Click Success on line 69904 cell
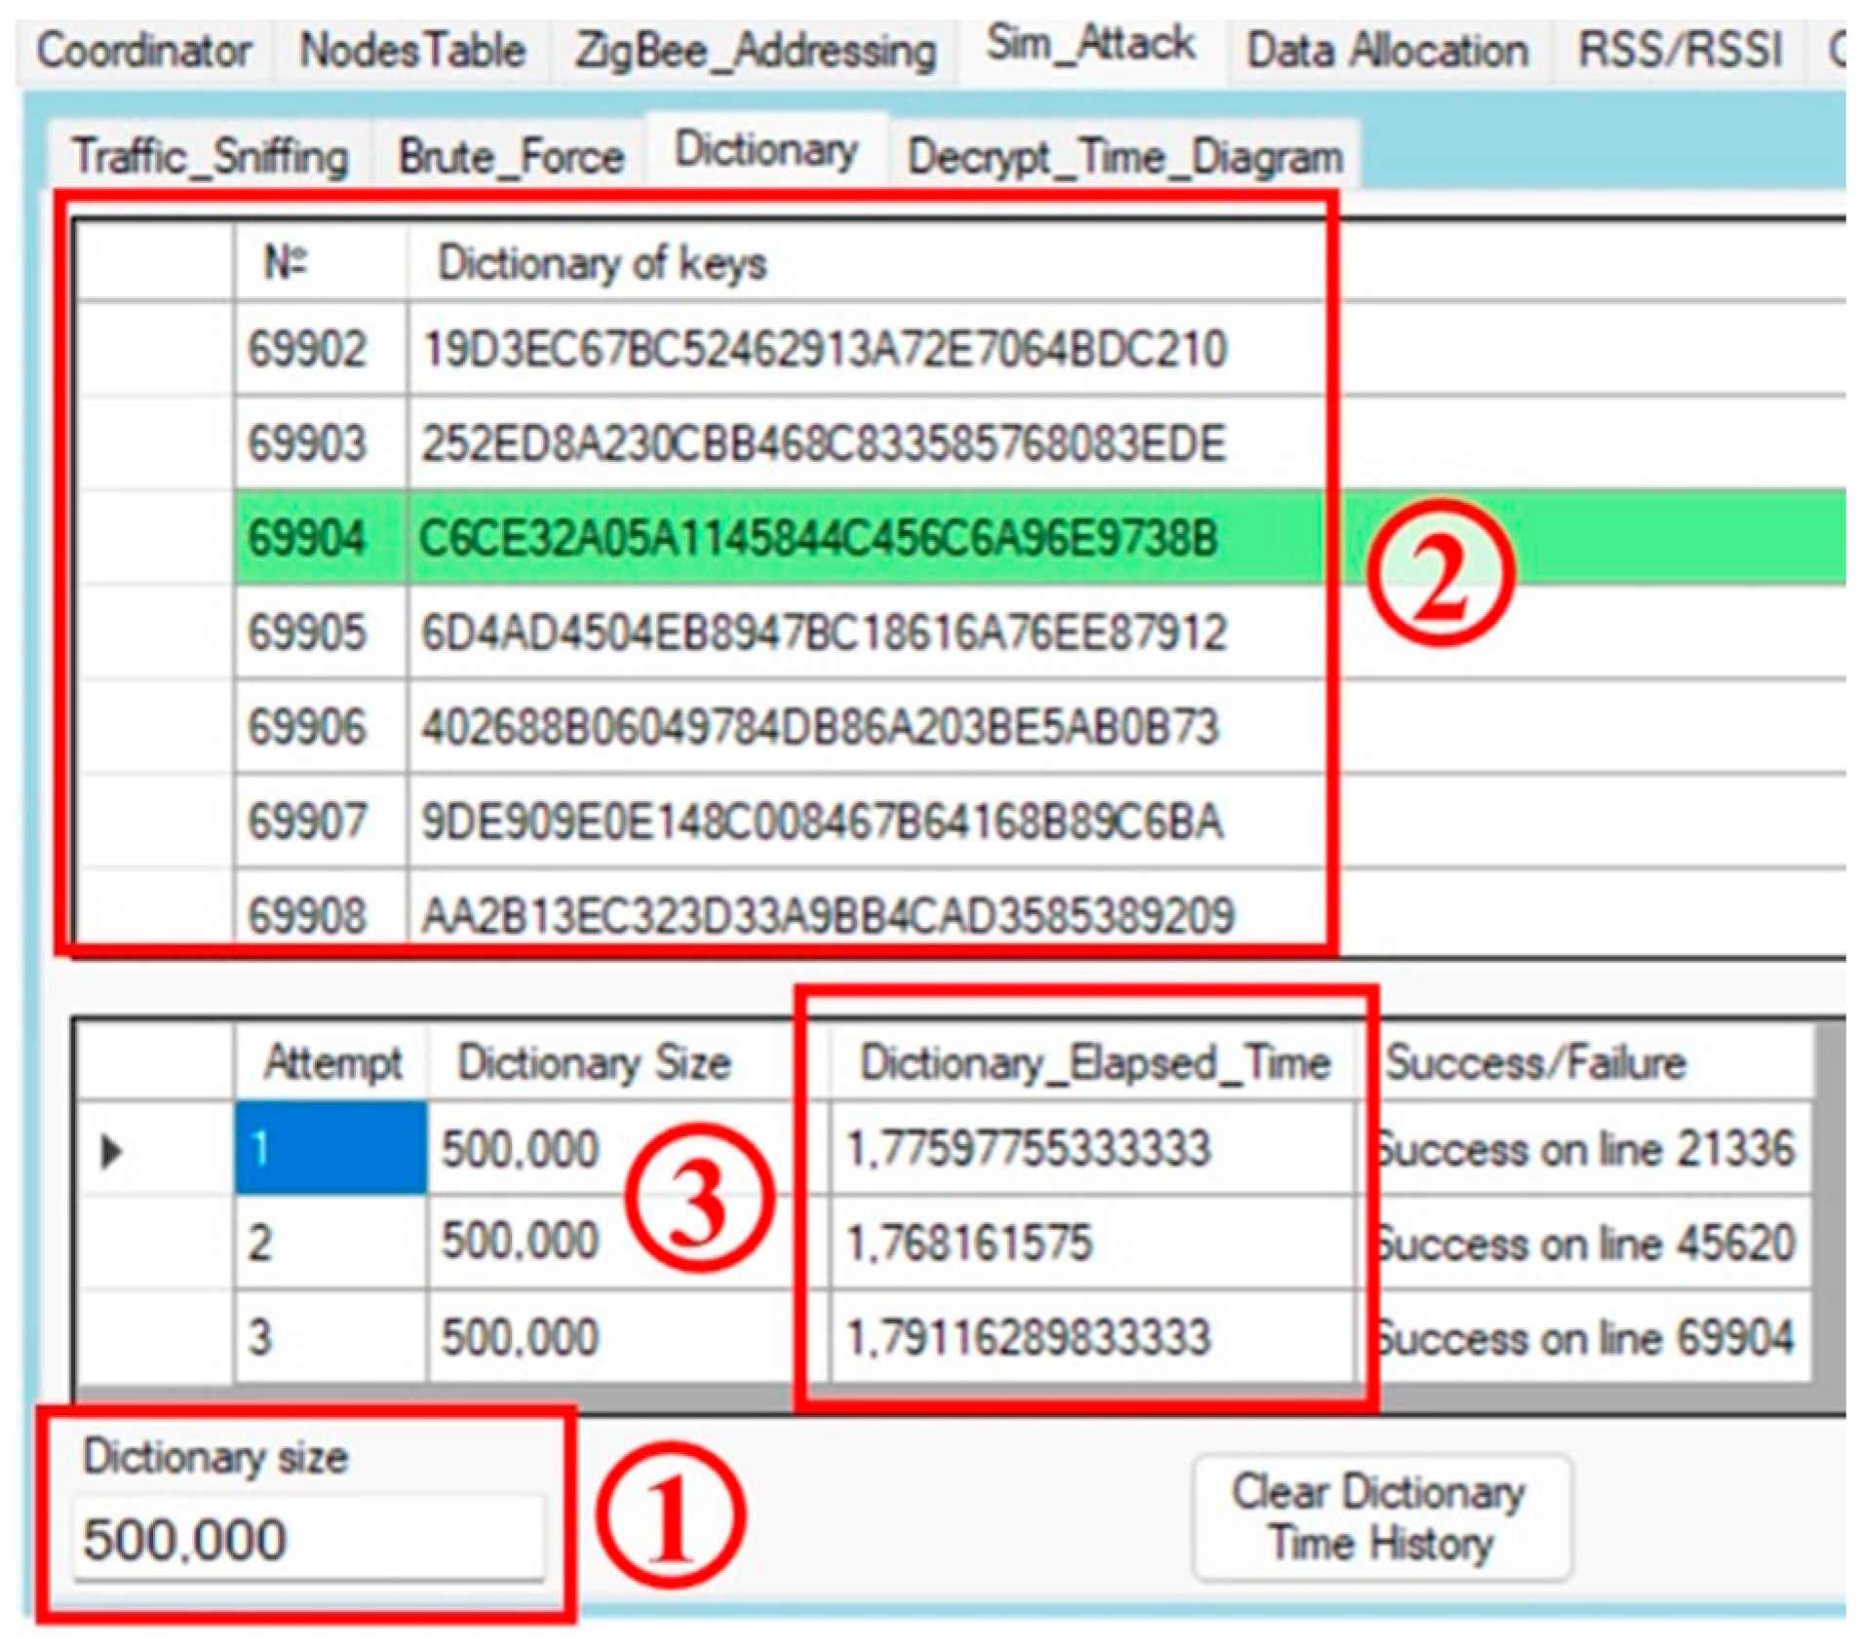 click(x=1585, y=1336)
